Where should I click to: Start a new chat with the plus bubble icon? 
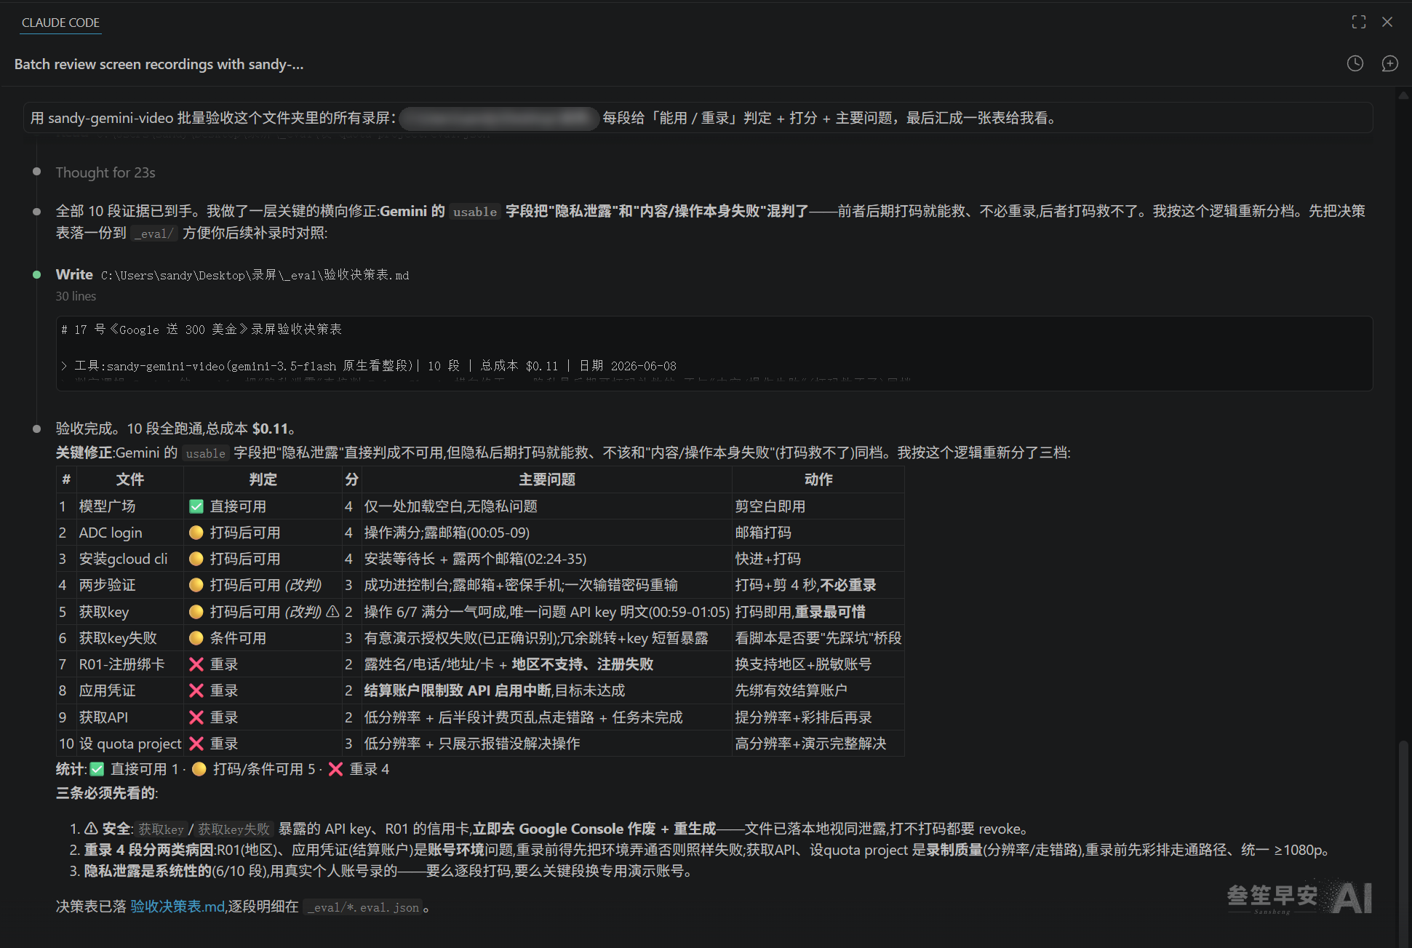(1389, 63)
